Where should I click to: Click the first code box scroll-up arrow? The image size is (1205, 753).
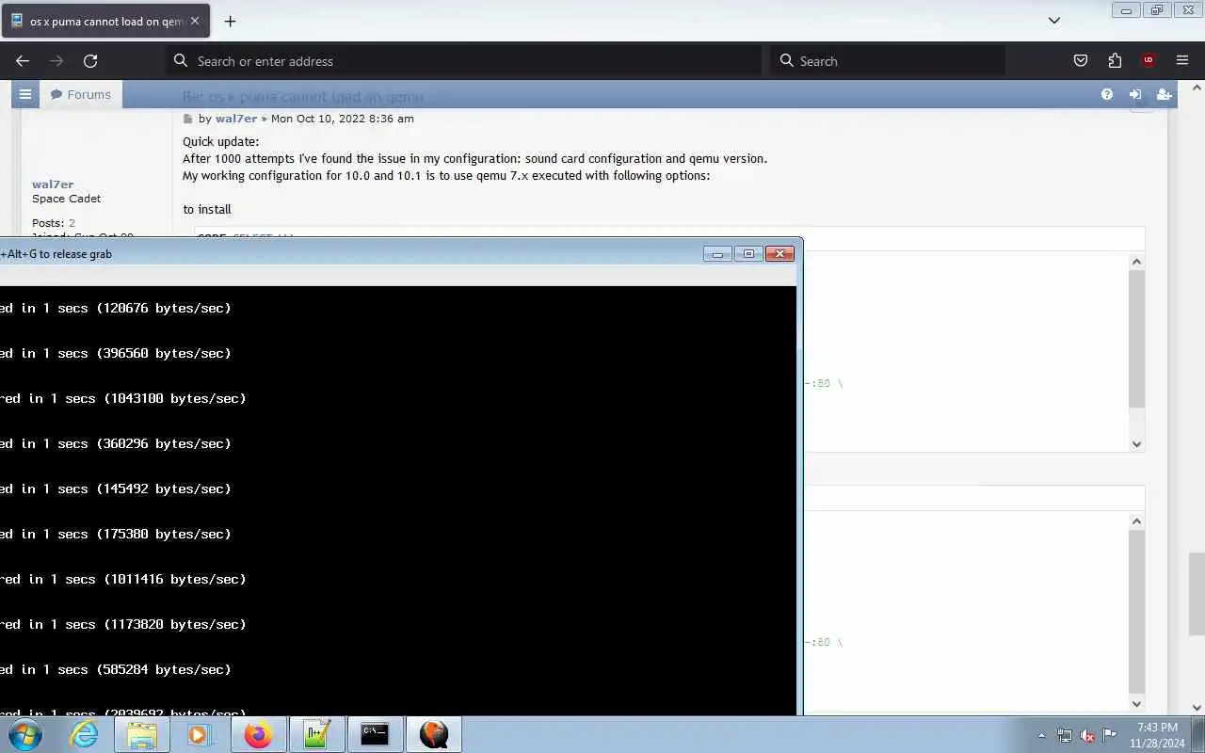point(1137,262)
